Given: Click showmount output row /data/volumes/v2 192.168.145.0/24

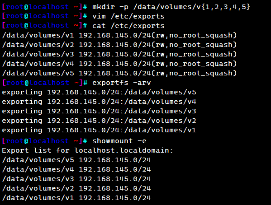Looking at the screenshot, I should 76,188.
